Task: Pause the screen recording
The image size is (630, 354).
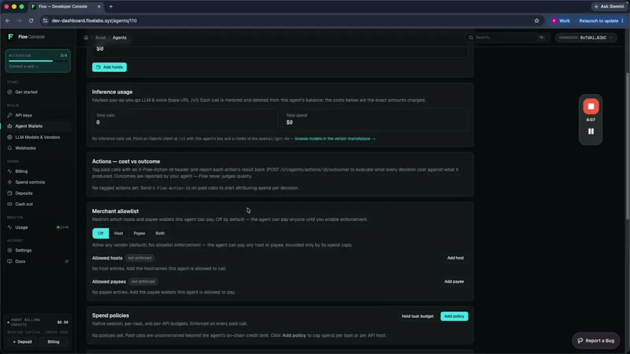Action: tap(591, 131)
